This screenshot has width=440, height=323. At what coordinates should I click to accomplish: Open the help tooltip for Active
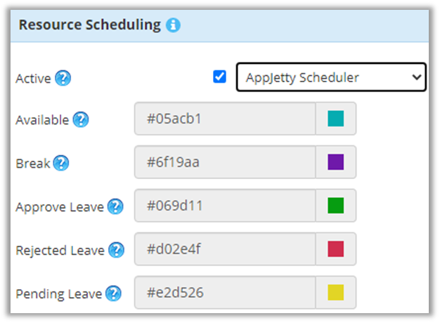click(x=63, y=78)
